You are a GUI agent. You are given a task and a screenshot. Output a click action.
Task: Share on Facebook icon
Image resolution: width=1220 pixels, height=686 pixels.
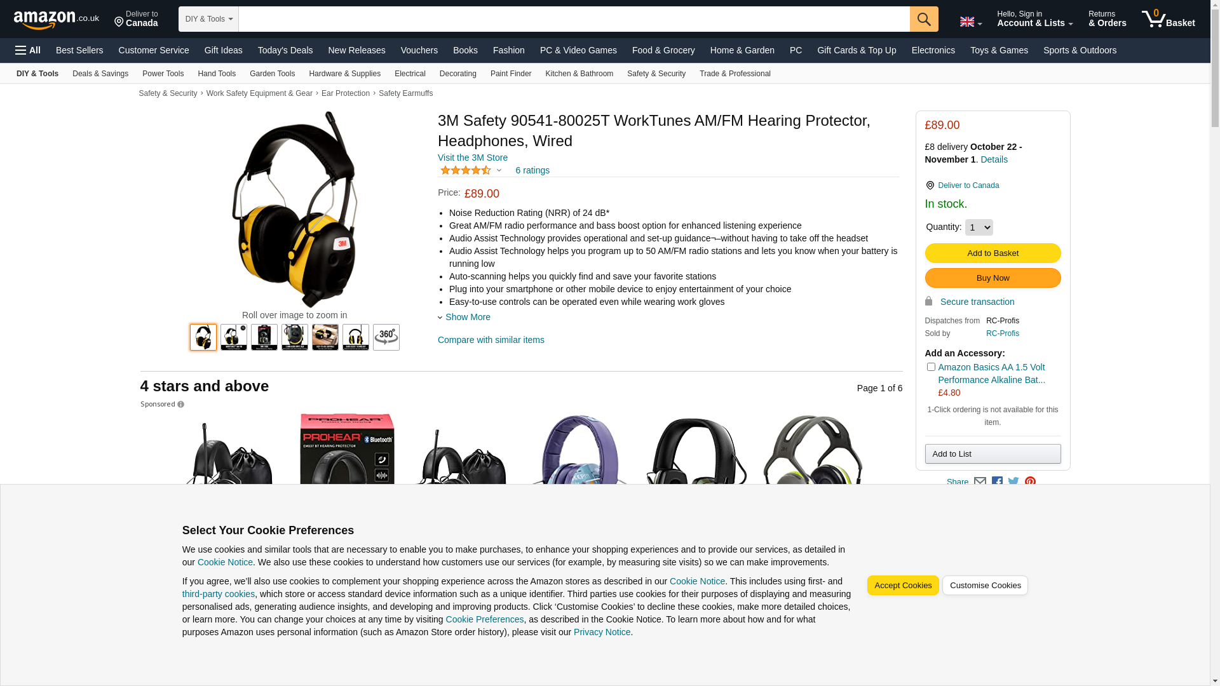pos(997,482)
